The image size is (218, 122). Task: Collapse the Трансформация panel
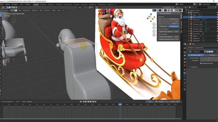click(x=158, y=13)
